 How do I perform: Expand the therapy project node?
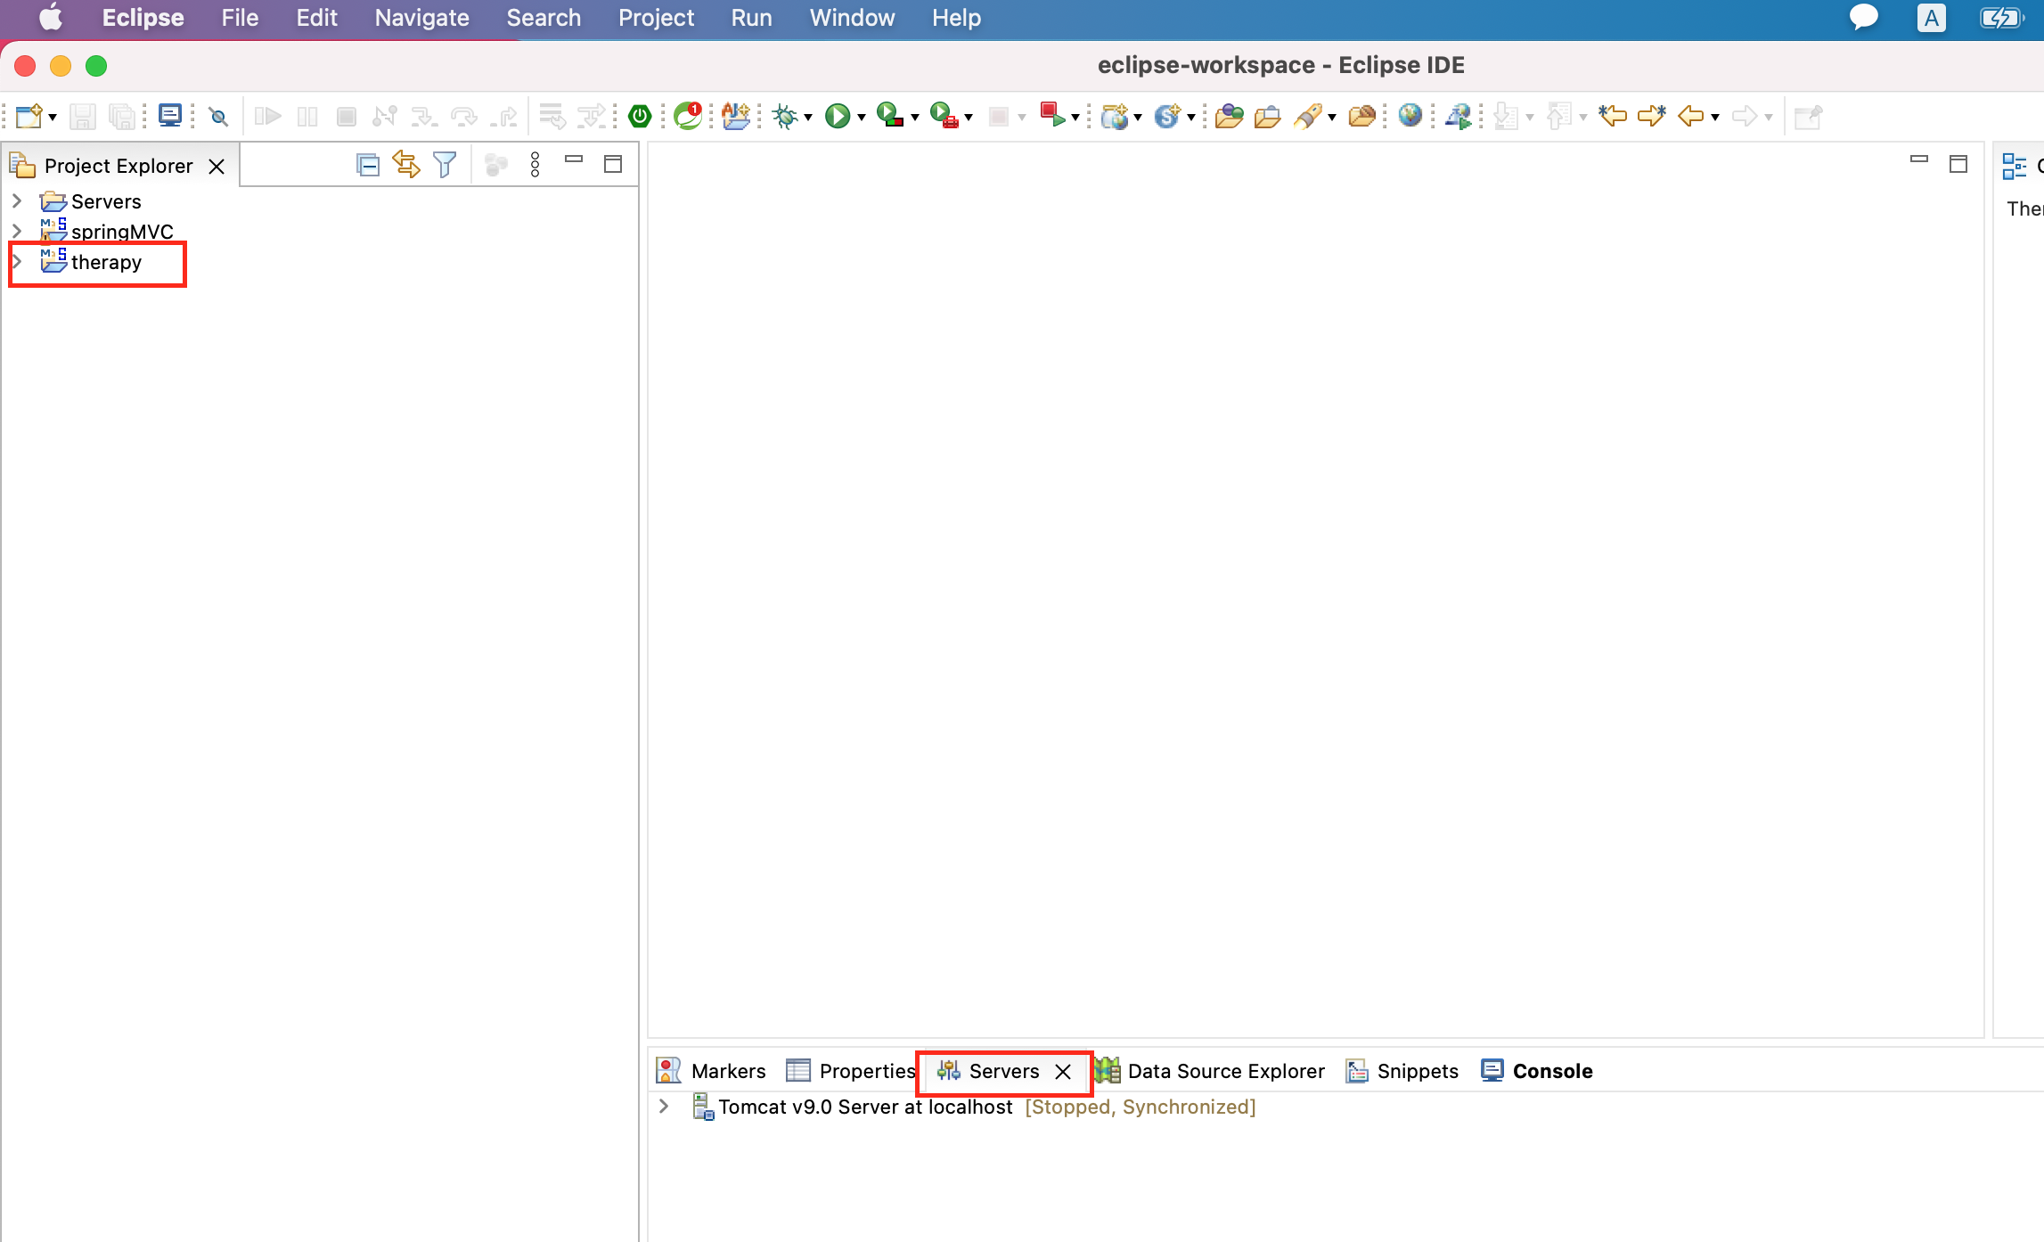[x=17, y=262]
